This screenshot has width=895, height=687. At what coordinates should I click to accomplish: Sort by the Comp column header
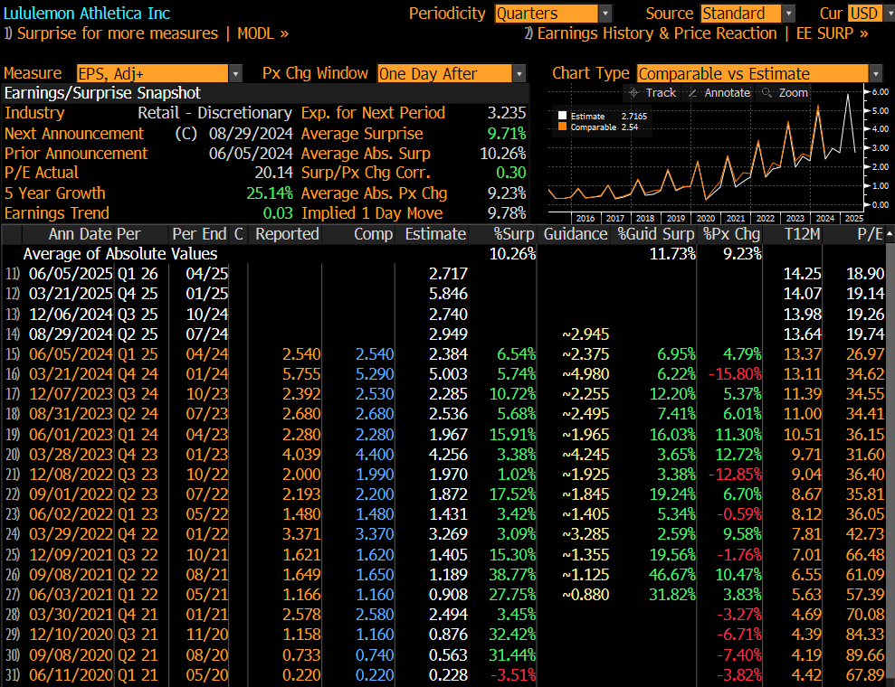374,234
